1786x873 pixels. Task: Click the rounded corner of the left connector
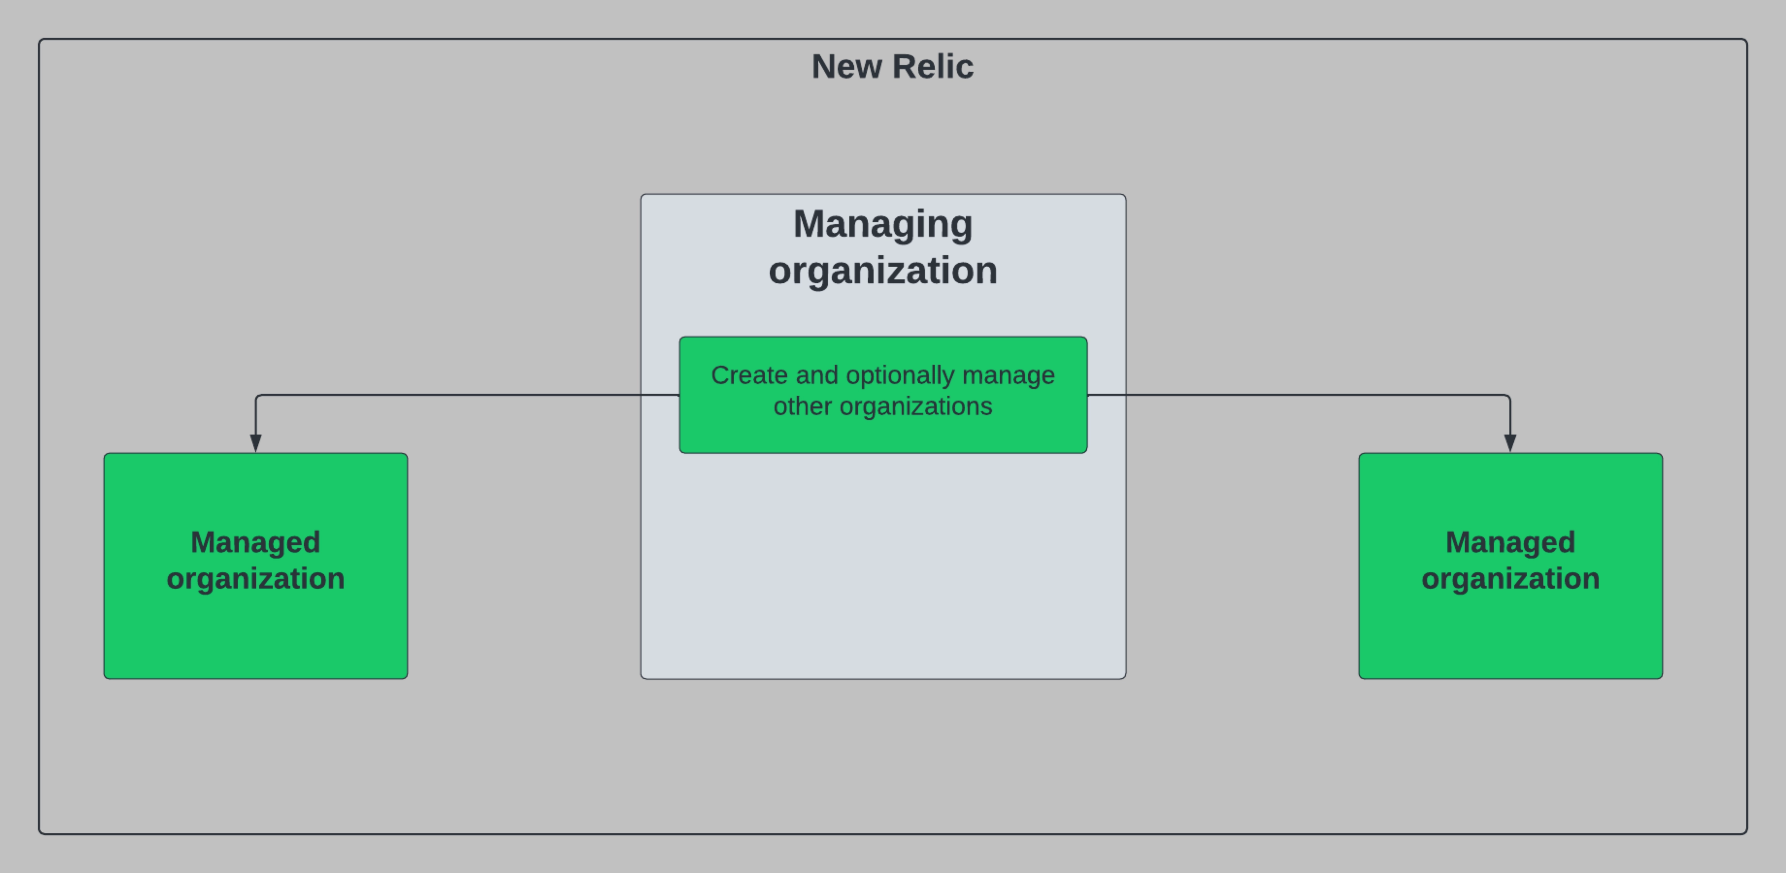tap(258, 397)
